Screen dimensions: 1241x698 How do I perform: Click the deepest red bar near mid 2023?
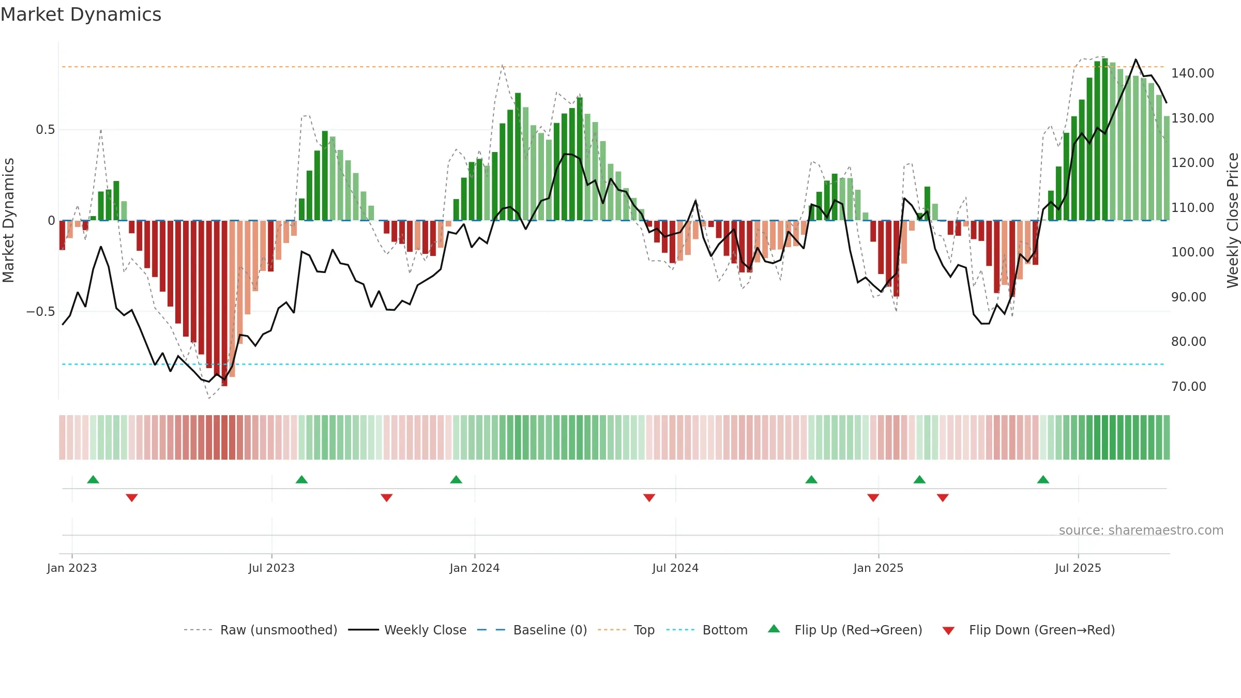[224, 303]
